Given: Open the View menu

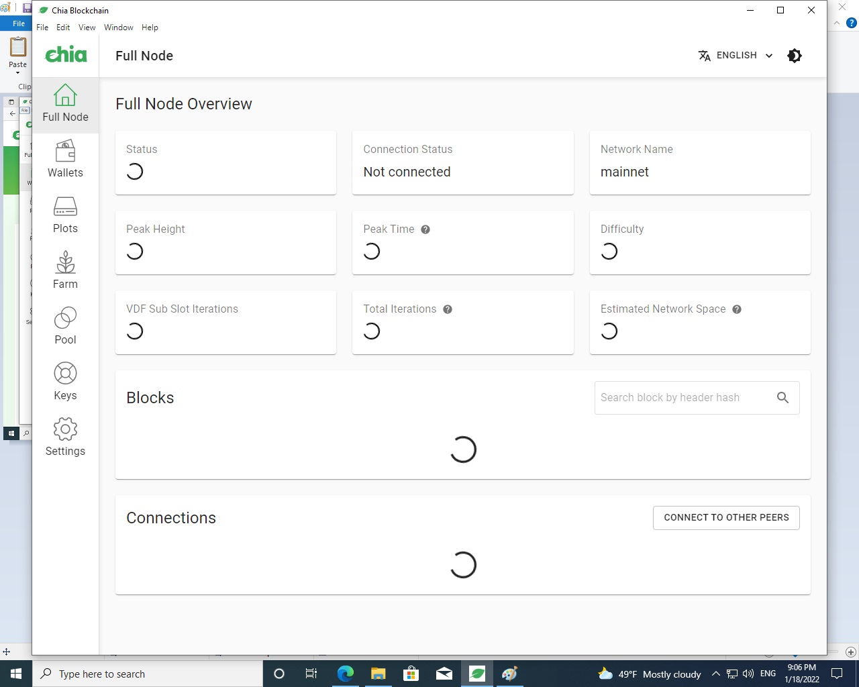Looking at the screenshot, I should (x=87, y=28).
